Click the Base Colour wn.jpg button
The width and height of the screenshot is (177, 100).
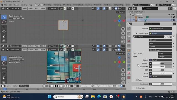[160, 33]
